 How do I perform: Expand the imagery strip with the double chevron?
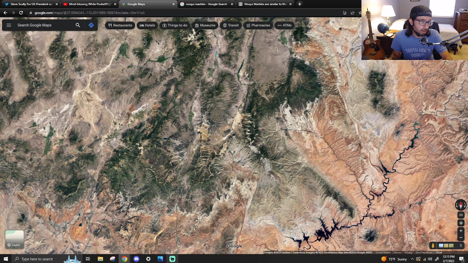pos(461,246)
